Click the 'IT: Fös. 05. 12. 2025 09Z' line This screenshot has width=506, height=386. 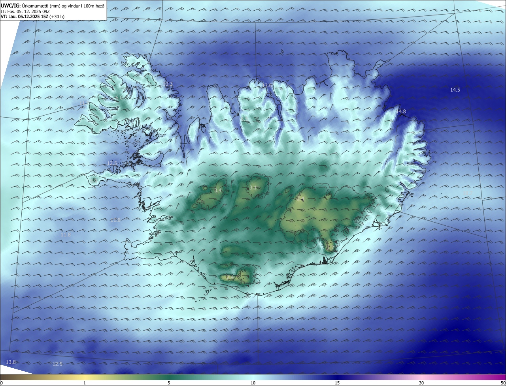click(x=25, y=11)
